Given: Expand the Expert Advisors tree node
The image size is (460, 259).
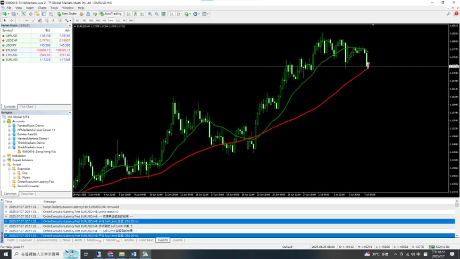Looking at the screenshot, I should coord(4,160).
